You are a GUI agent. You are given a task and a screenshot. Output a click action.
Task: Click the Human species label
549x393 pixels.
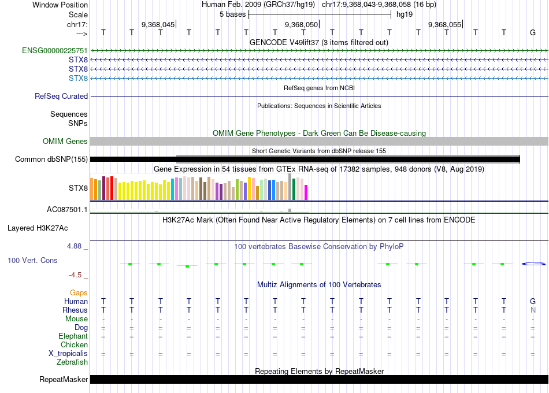pos(76,302)
